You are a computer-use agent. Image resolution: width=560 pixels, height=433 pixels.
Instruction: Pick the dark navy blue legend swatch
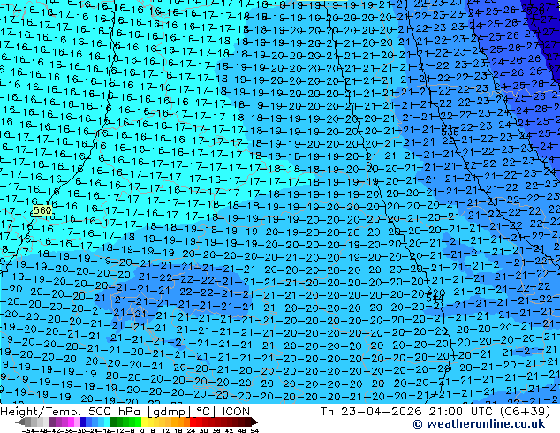tap(83, 422)
